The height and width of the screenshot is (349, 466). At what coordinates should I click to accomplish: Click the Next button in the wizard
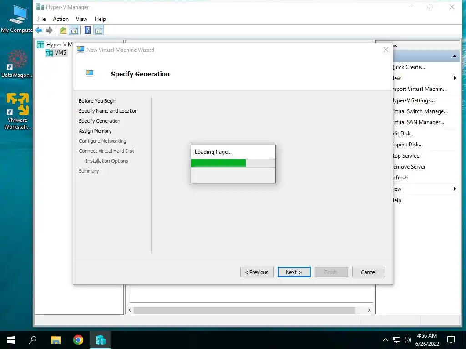(294, 272)
